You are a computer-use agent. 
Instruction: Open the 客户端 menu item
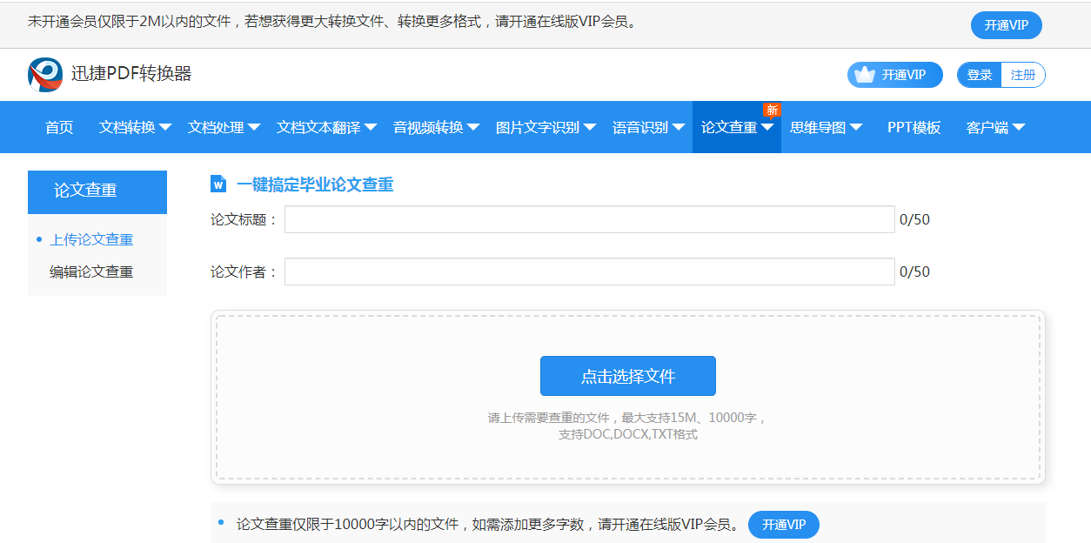987,127
